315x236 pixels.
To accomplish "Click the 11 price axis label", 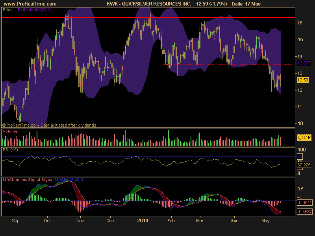I will pyautogui.click(x=300, y=107).
